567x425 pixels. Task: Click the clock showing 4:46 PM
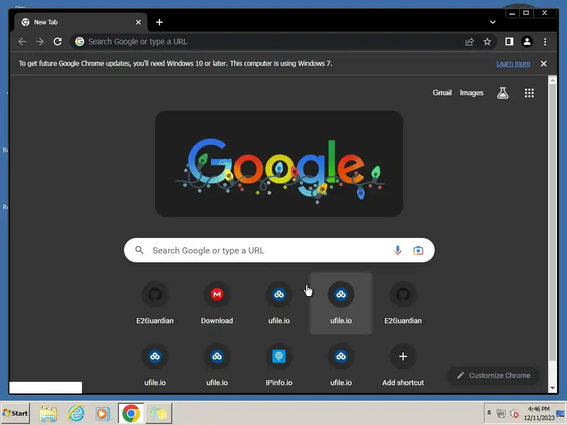pyautogui.click(x=539, y=413)
